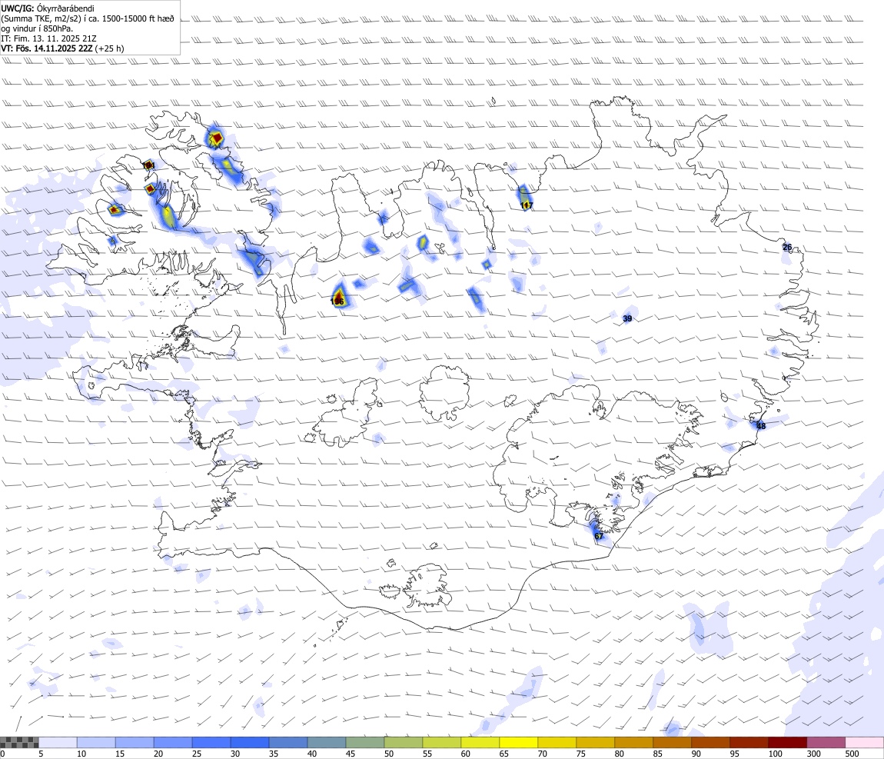Click the checkered 0–5 legend swatch
This screenshot has width=884, height=759.
19,742
